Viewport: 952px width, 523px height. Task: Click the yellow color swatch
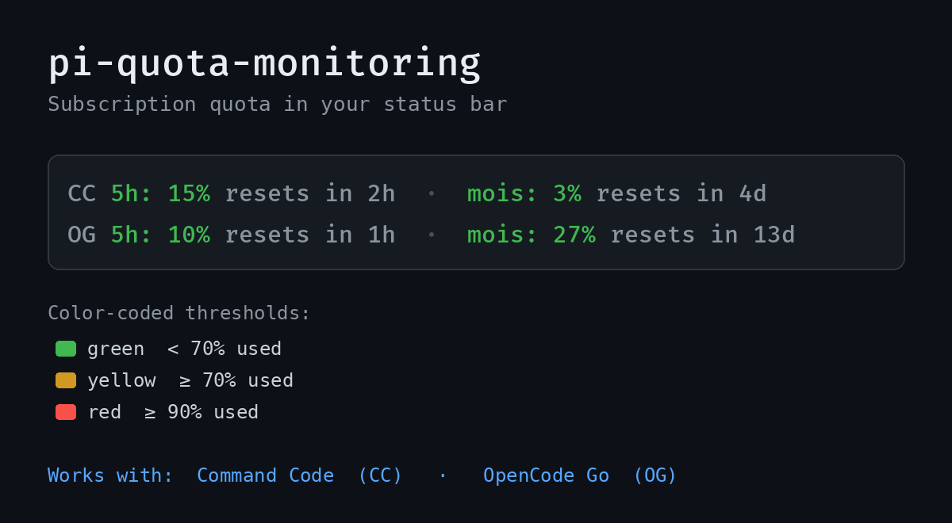point(66,380)
